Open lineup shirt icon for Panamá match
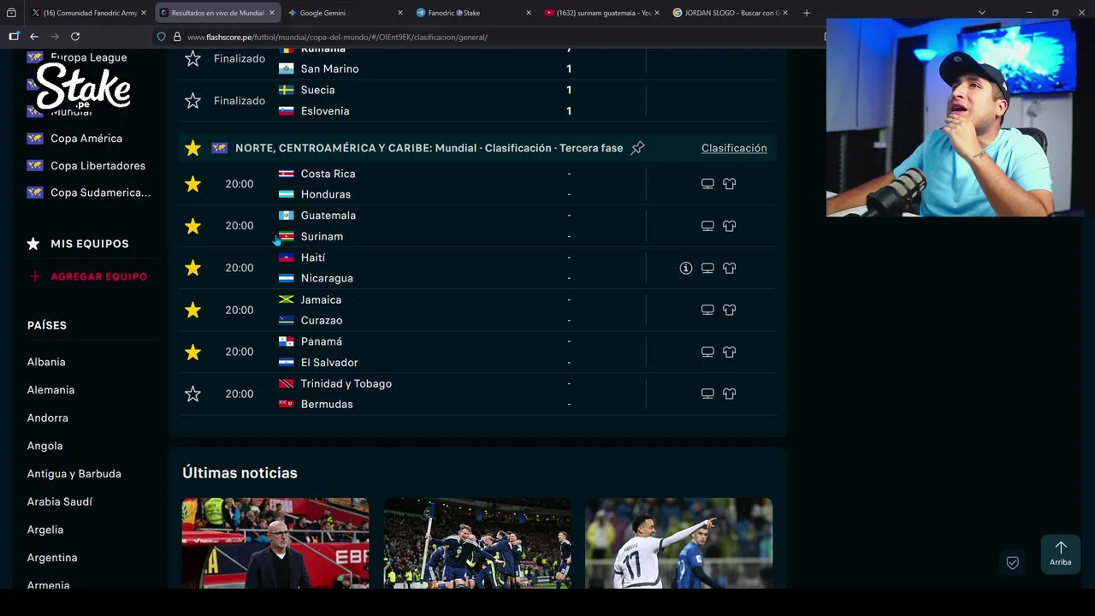 tap(729, 352)
